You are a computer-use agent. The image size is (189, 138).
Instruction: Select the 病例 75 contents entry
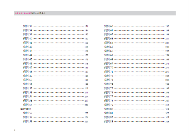109,88
